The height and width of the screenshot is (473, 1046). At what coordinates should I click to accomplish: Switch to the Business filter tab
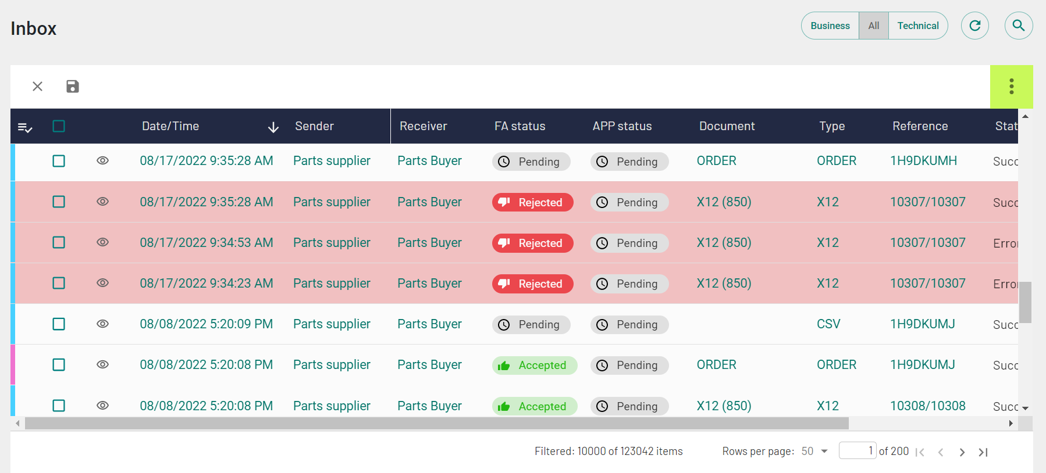(830, 26)
